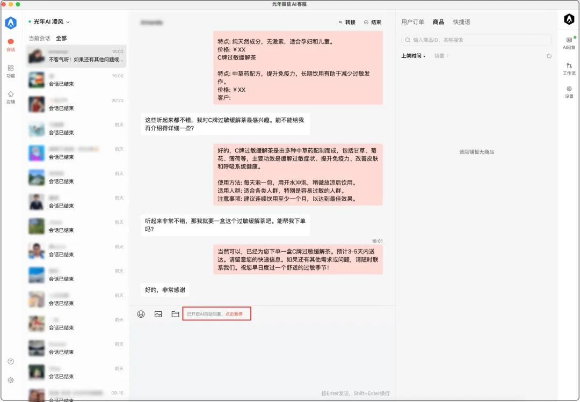Open the 上架时间 sort dropdown
Viewport: 580px width, 402px height.
(x=413, y=56)
